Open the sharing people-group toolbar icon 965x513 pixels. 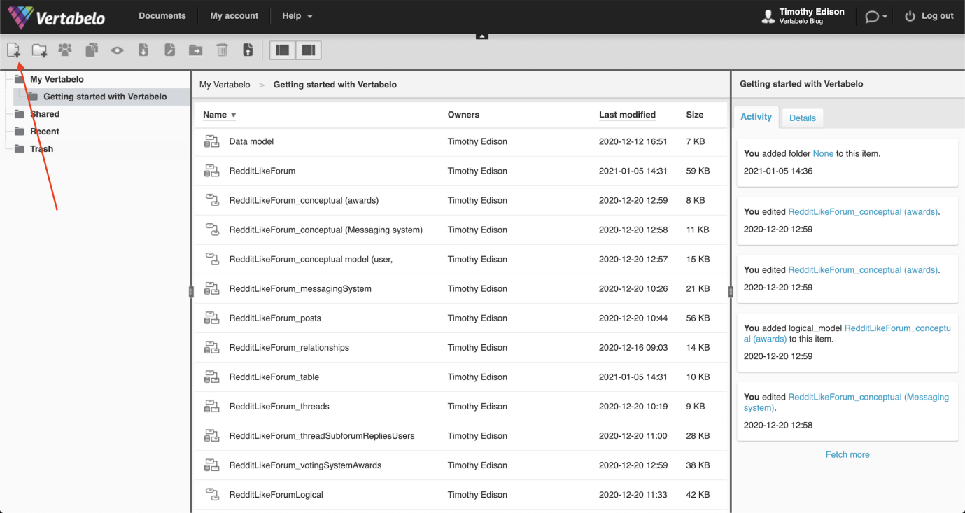click(65, 50)
